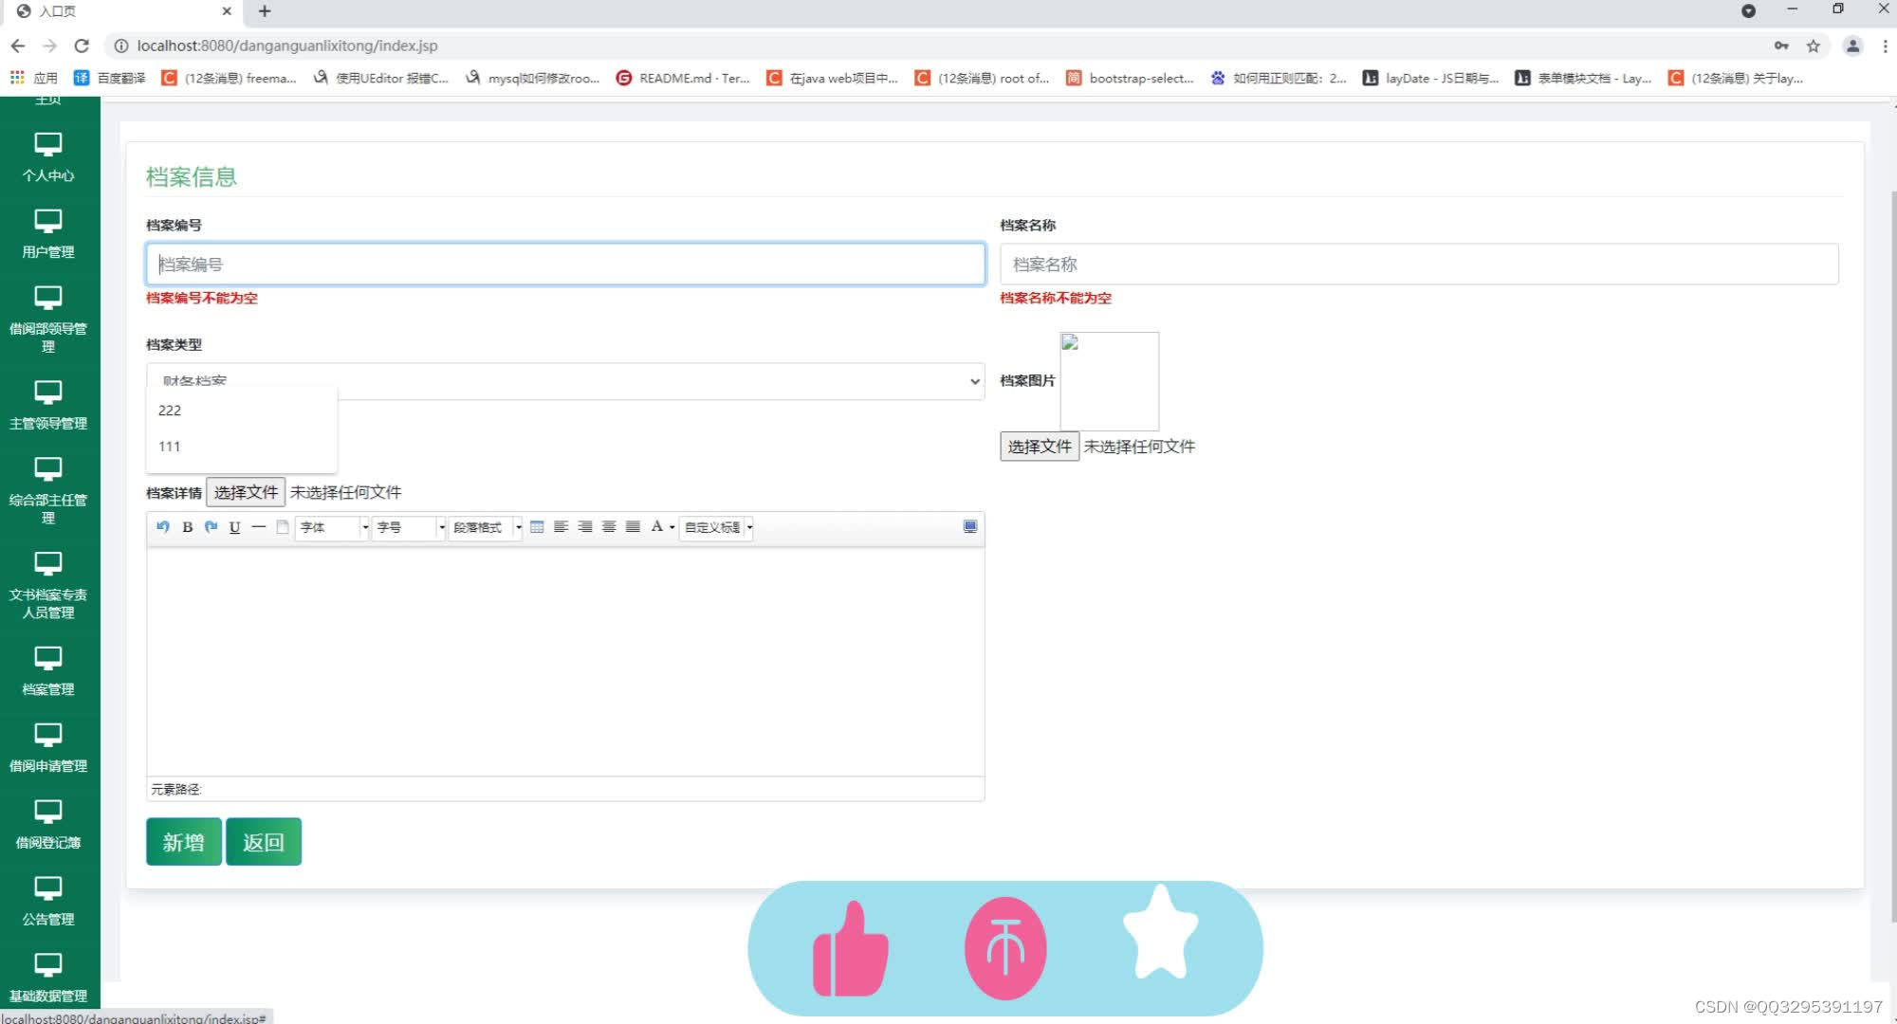Viewport: 1897px width, 1024px height.
Task: Click the 新增 add button
Action: 184,842
